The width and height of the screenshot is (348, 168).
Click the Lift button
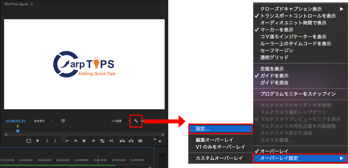122,141
